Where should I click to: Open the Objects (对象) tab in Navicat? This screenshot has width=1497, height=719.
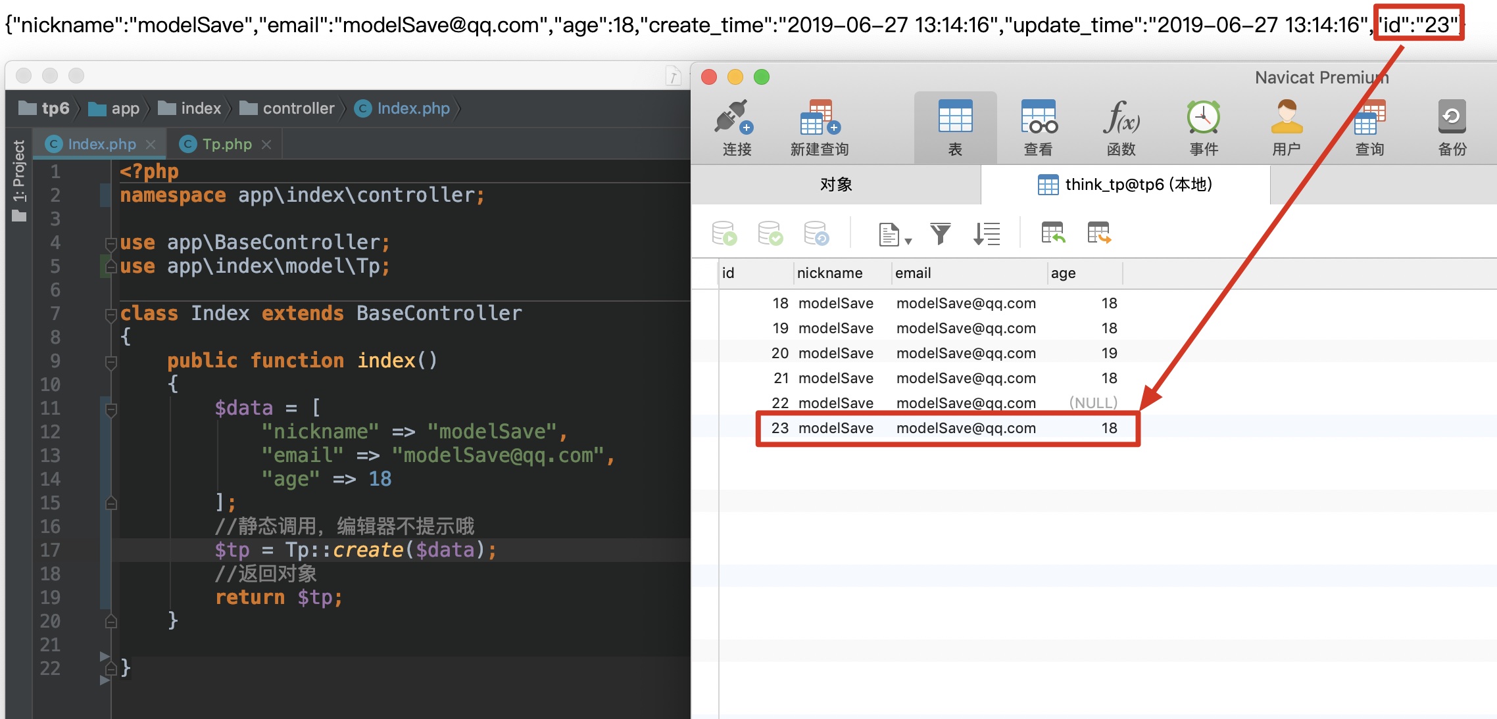coord(836,184)
